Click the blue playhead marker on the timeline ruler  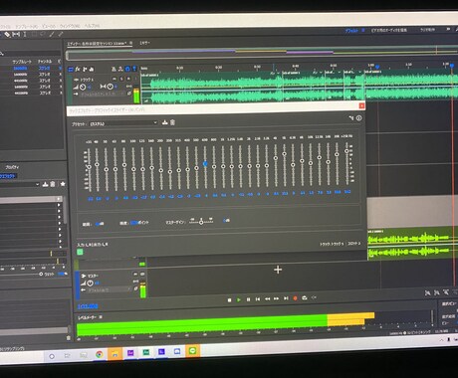click(x=452, y=66)
